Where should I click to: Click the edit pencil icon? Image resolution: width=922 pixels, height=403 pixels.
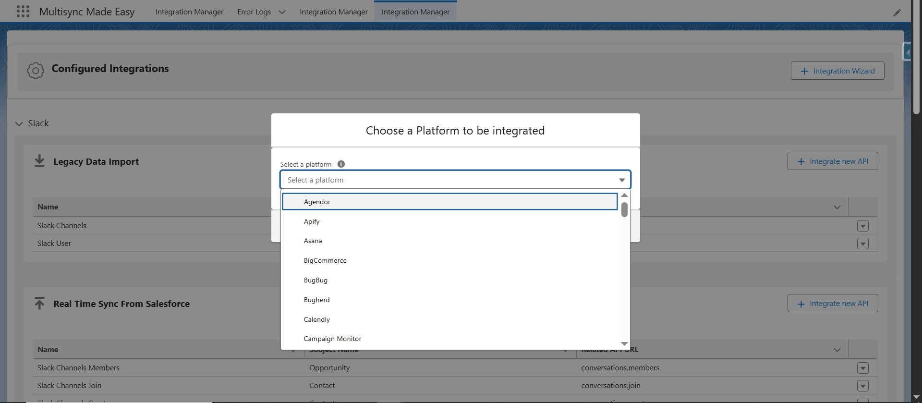[897, 12]
